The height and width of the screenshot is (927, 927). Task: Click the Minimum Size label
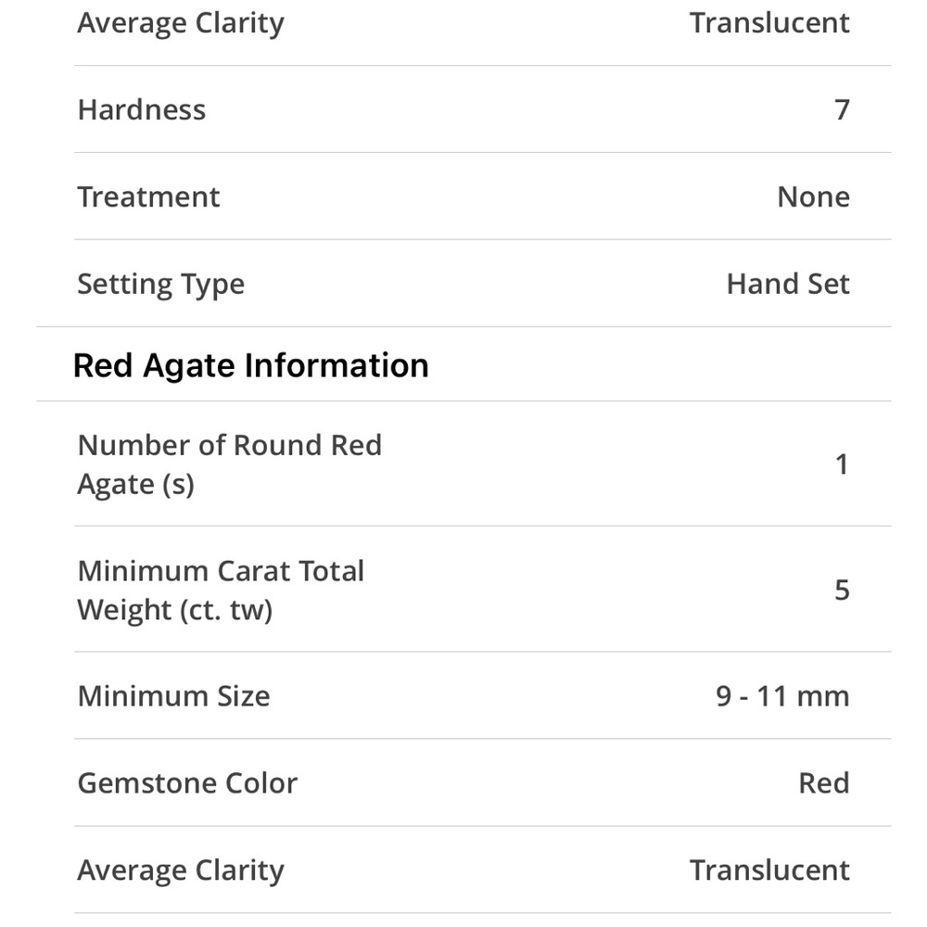pos(174,696)
